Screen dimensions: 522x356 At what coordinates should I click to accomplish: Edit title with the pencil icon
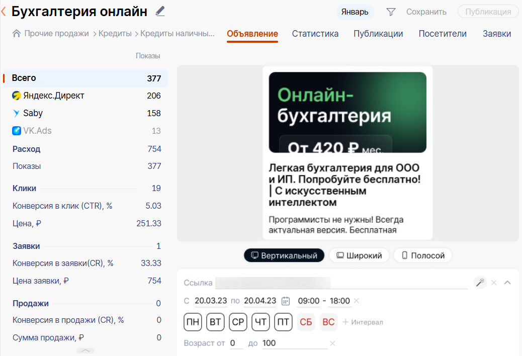(160, 11)
